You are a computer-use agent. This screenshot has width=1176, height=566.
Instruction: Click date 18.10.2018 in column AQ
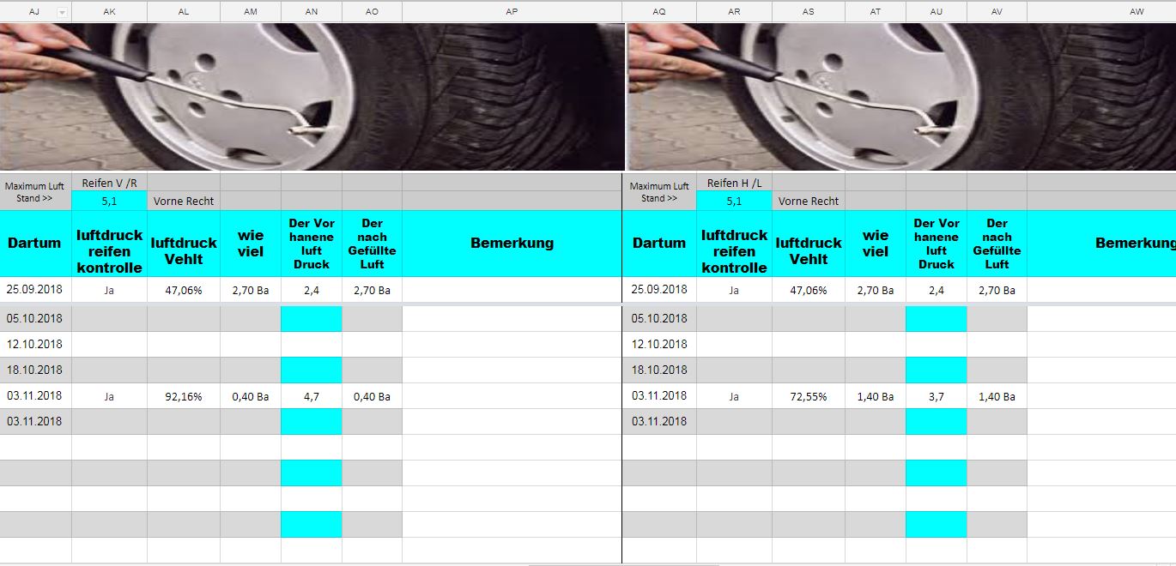pos(659,370)
